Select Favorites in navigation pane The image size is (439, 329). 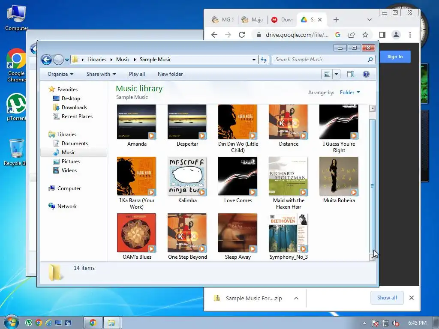pyautogui.click(x=67, y=90)
